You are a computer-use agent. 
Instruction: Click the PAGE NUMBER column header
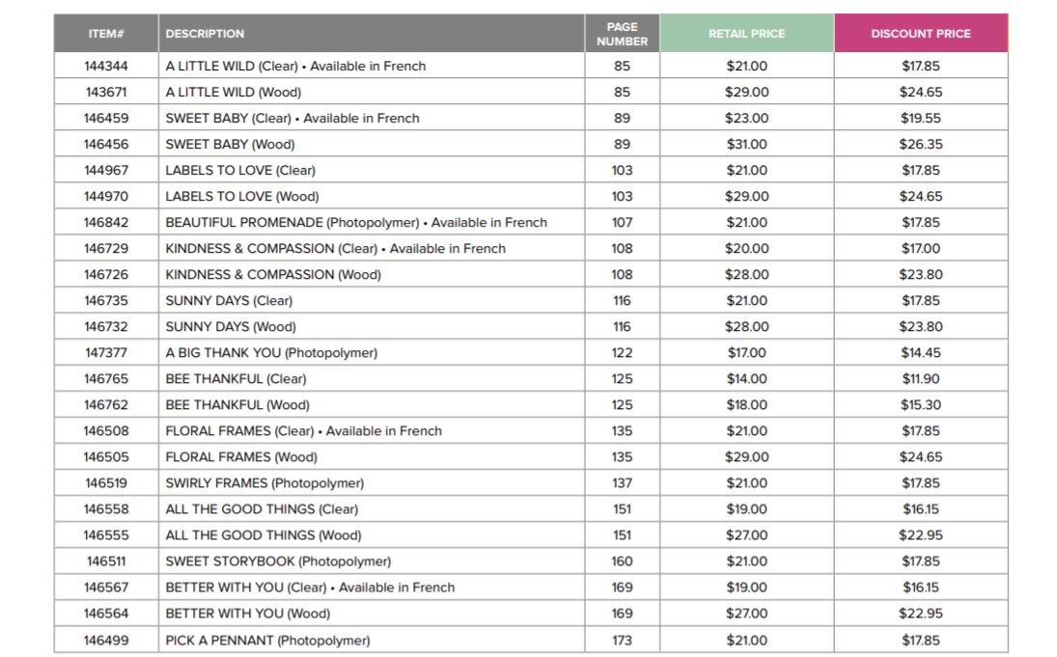(x=622, y=34)
